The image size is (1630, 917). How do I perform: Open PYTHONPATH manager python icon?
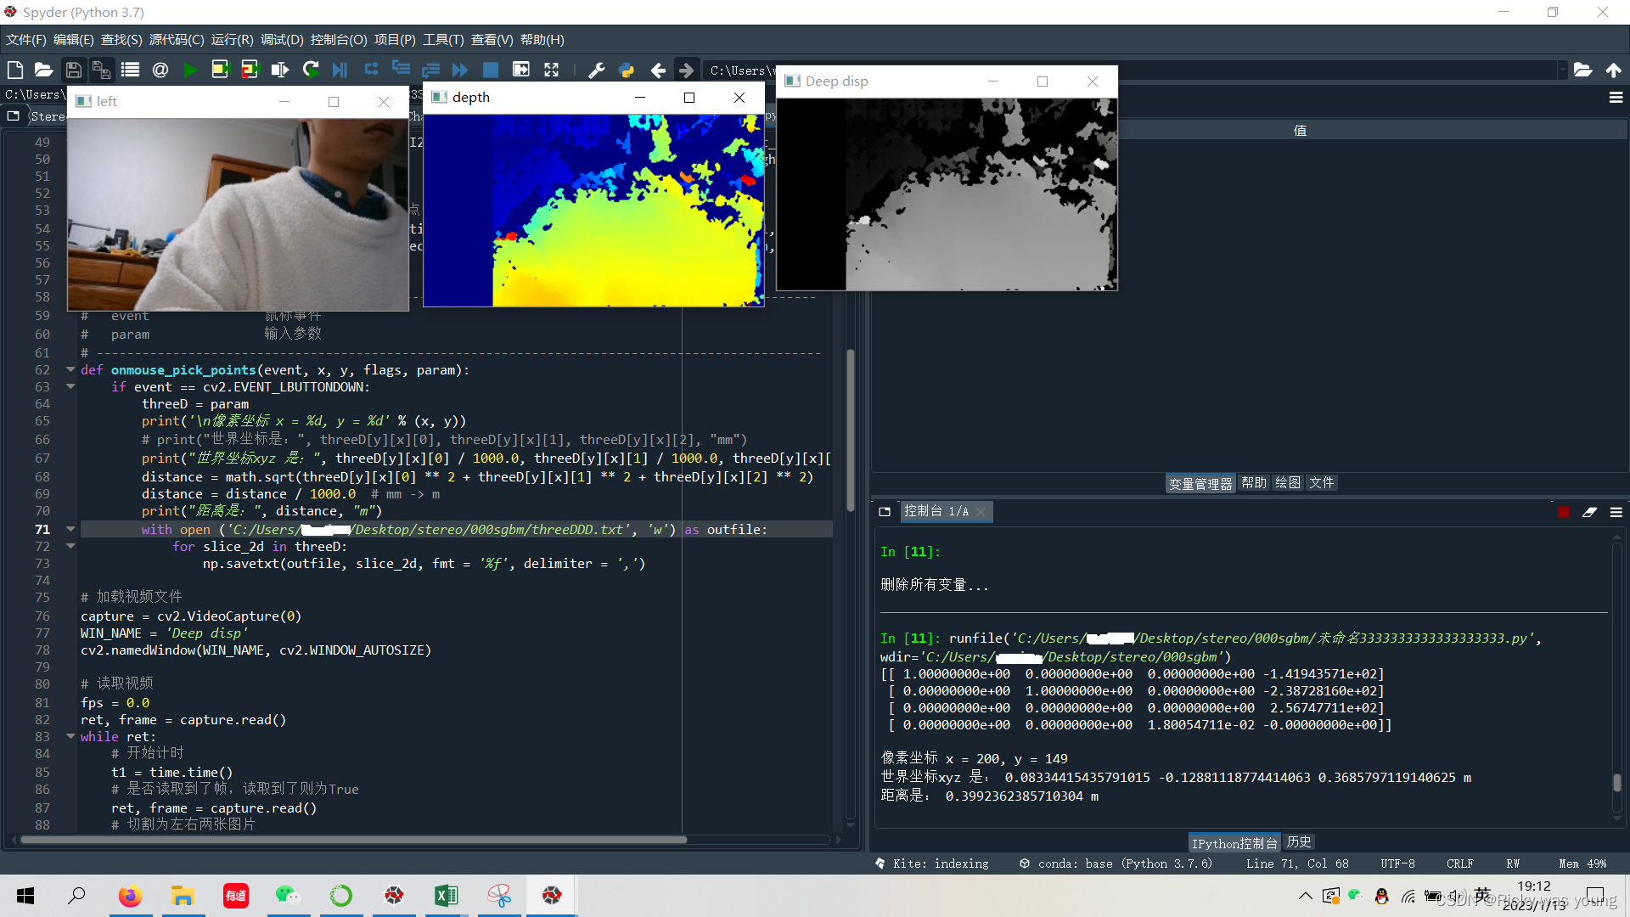(x=627, y=70)
